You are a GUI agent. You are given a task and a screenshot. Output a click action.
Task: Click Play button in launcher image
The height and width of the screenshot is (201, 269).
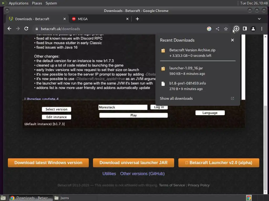pos(133,115)
